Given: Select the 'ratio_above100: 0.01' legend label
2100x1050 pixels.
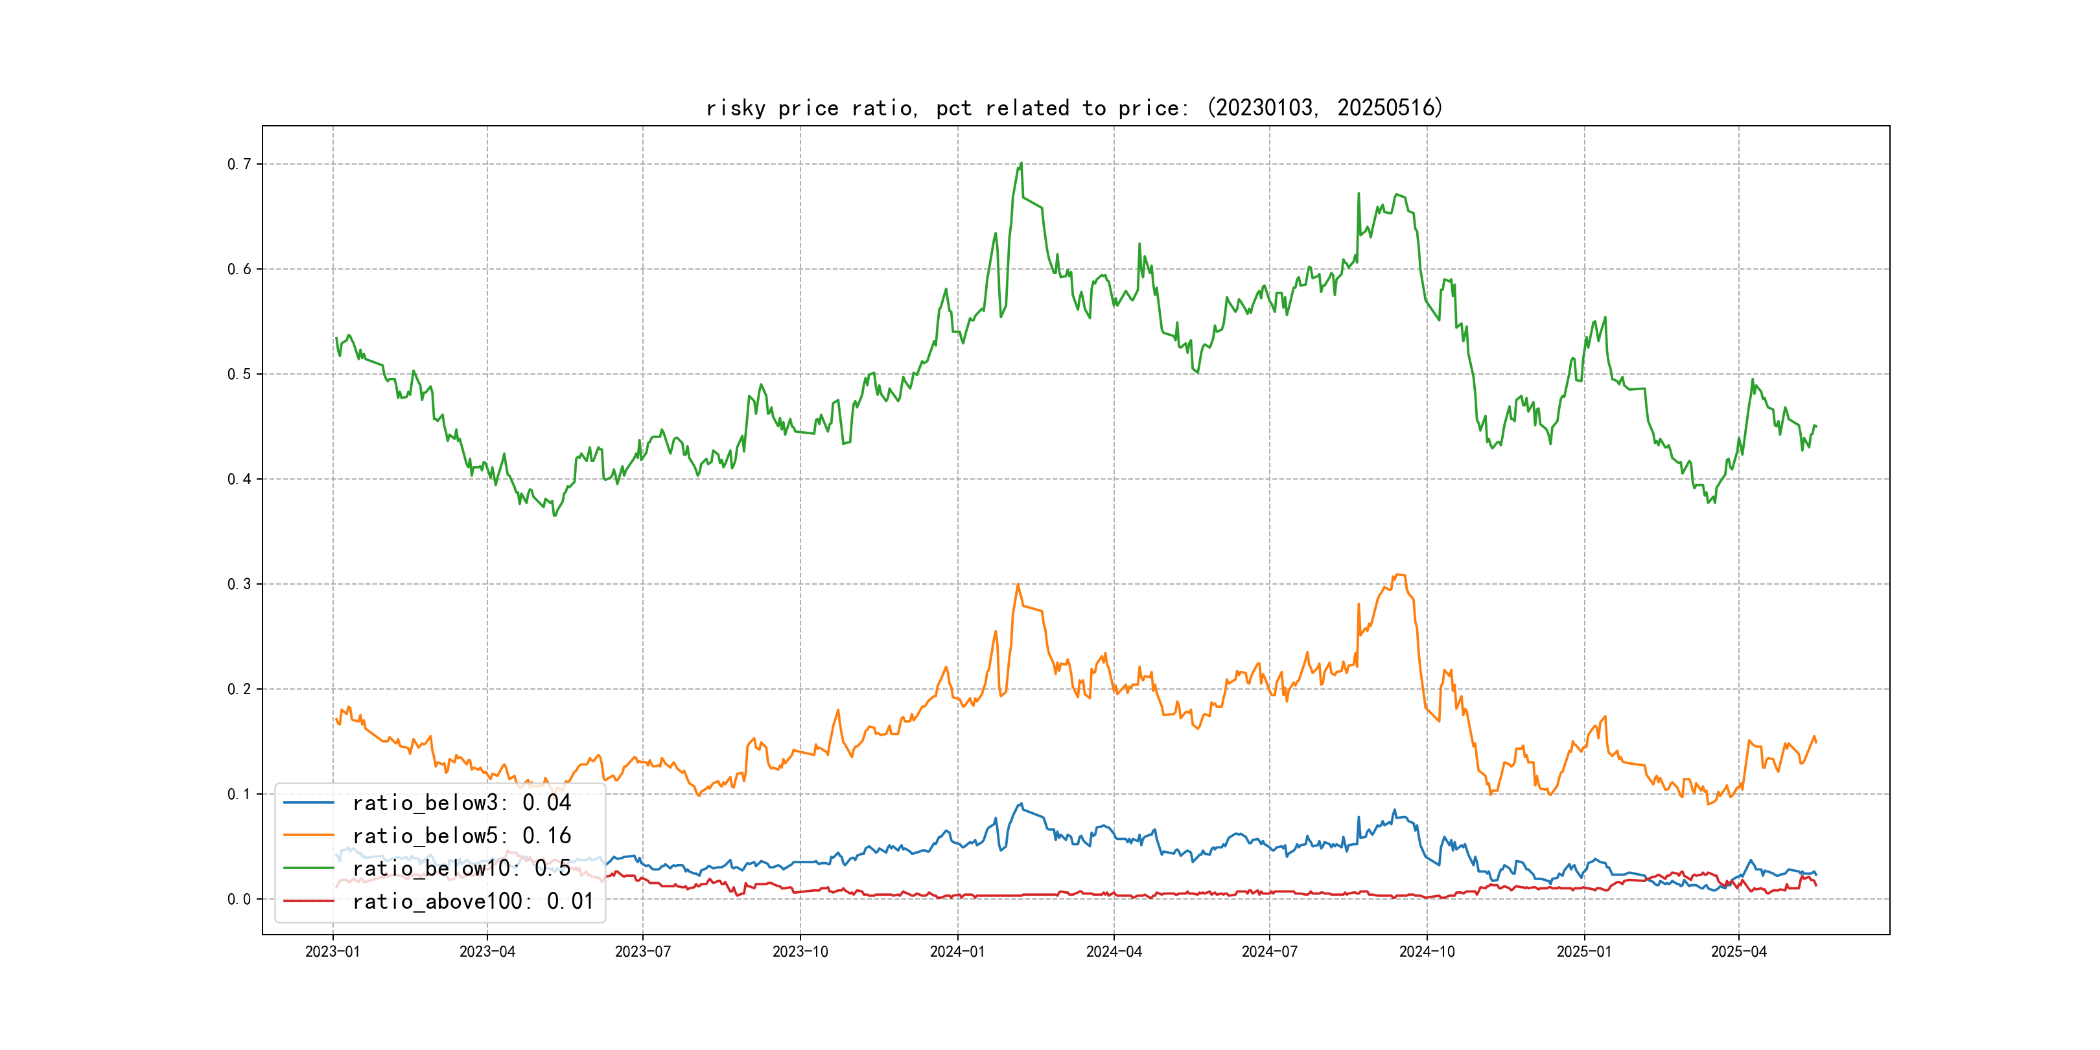Looking at the screenshot, I should [473, 901].
